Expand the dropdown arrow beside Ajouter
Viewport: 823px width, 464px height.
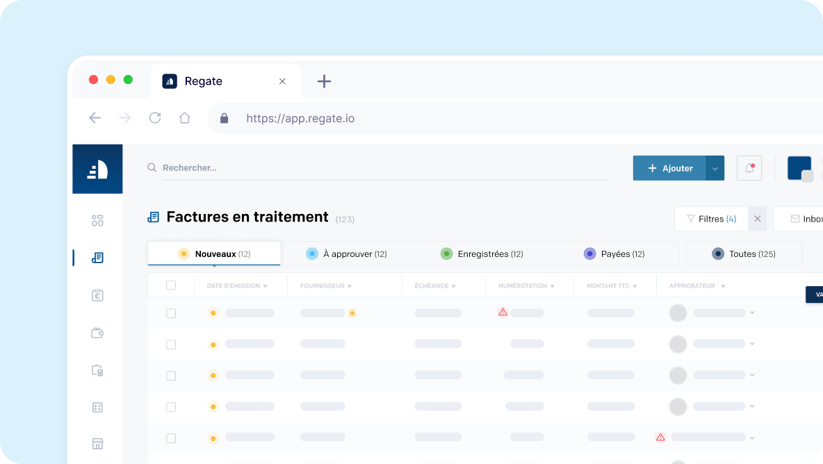[715, 168]
